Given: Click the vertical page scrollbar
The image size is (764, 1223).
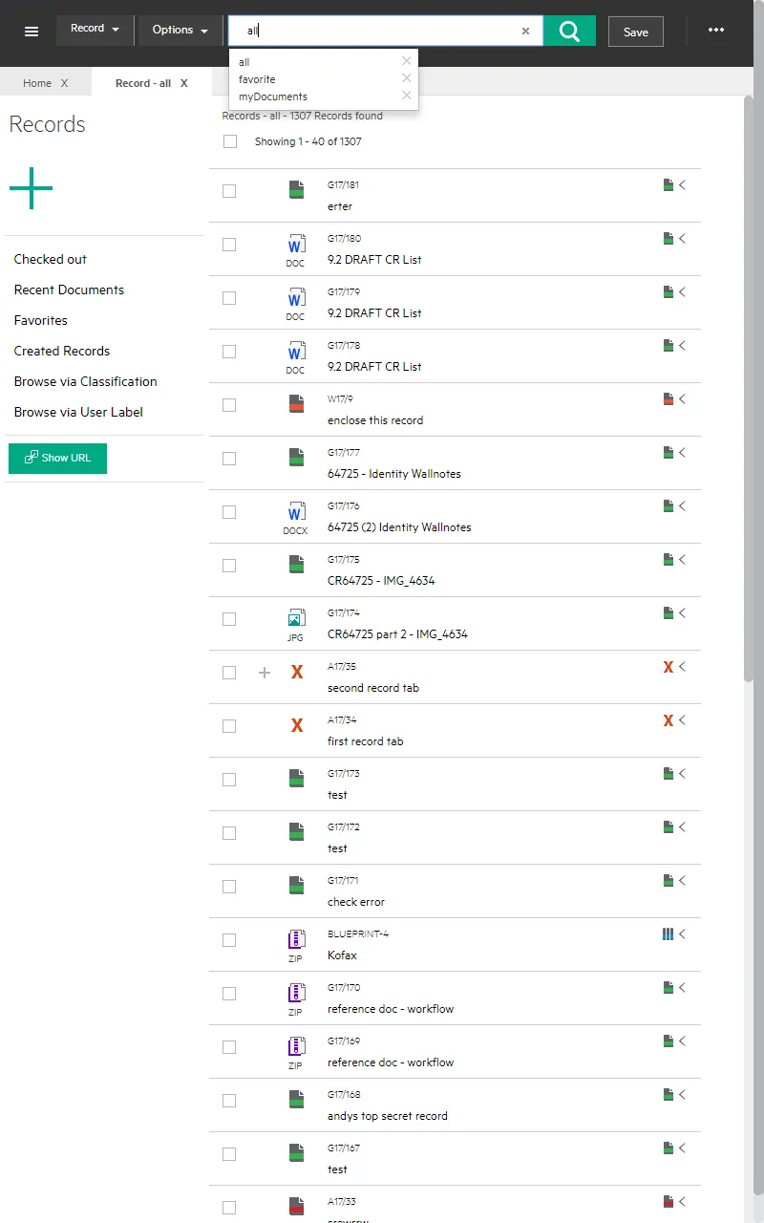Looking at the screenshot, I should (748, 387).
